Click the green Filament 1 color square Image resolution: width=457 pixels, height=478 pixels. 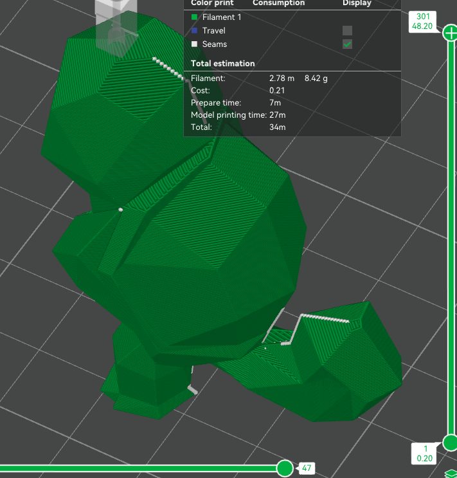click(x=194, y=17)
